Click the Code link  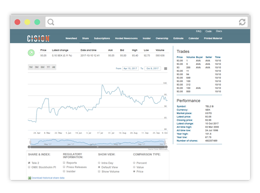point(209,31)
